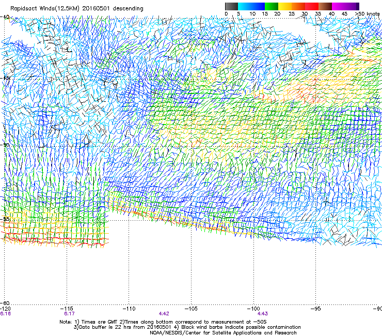Click the -120 longitude axis label
Image resolution: width=382 pixels, height=336 pixels.
5,309
